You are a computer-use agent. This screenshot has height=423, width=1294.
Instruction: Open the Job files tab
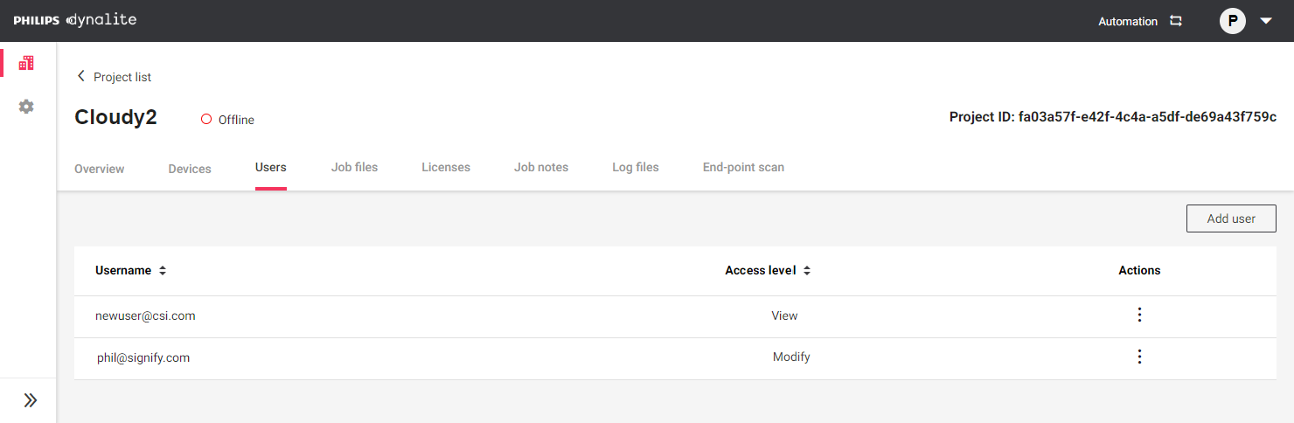click(354, 167)
